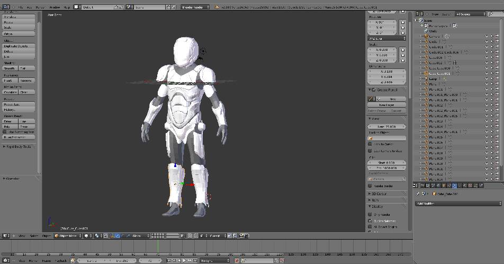Open All Scenes outliner display dropdown

tap(470, 14)
